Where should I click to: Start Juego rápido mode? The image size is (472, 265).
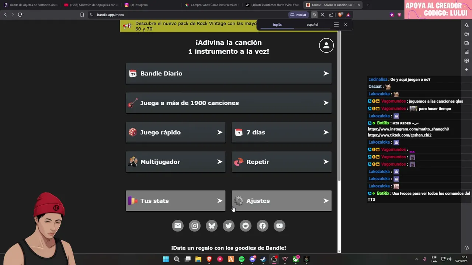(x=176, y=132)
